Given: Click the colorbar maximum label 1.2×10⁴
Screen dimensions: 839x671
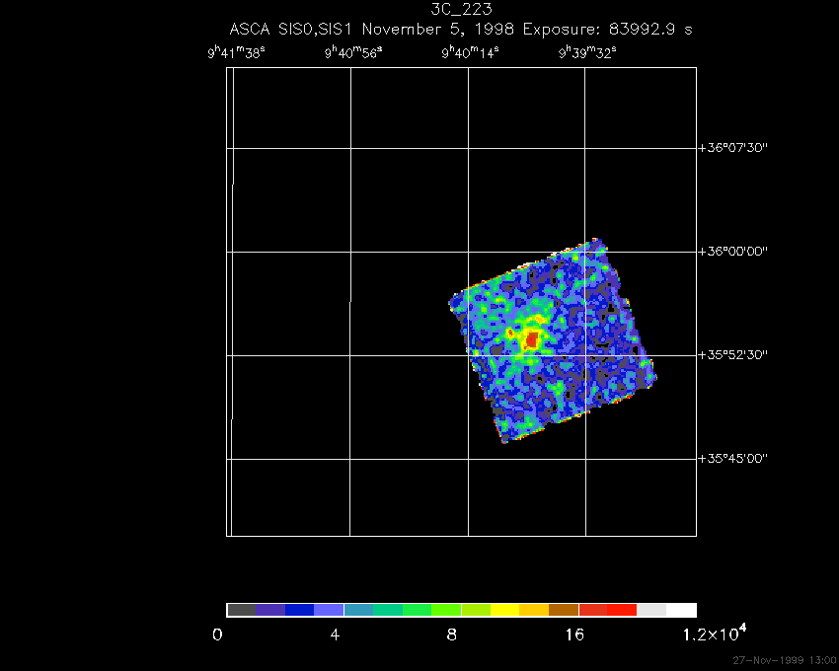Looking at the screenshot, I should [715, 633].
